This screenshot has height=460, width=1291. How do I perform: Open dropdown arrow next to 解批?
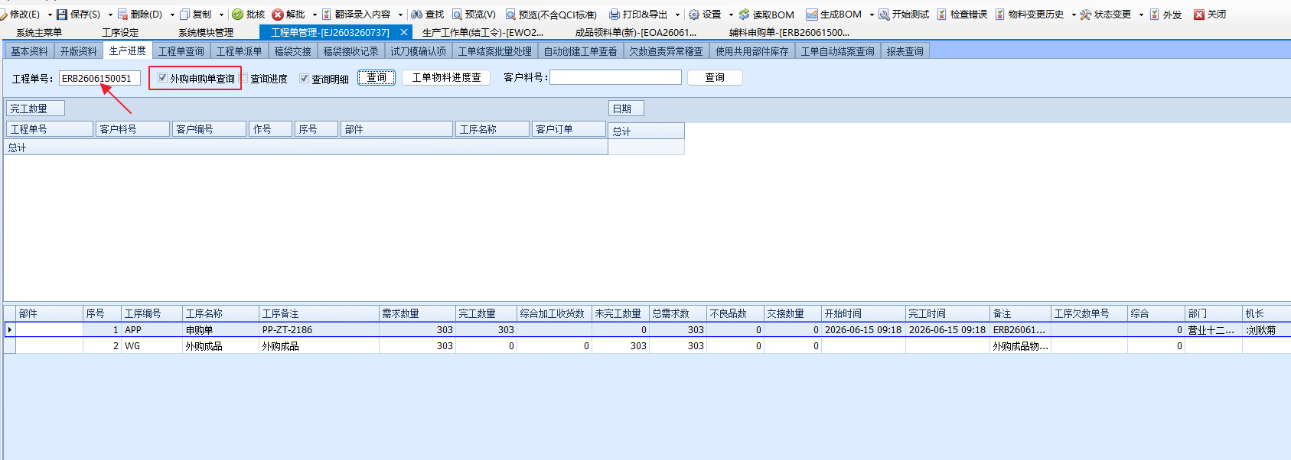pos(315,15)
